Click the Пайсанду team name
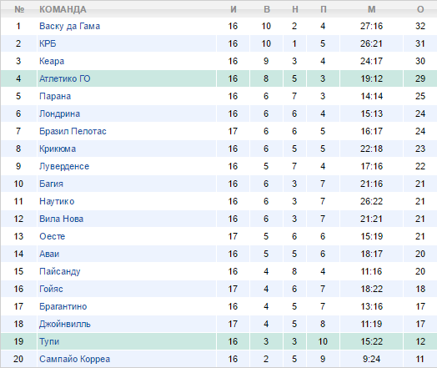437x368 pixels. click(x=60, y=271)
